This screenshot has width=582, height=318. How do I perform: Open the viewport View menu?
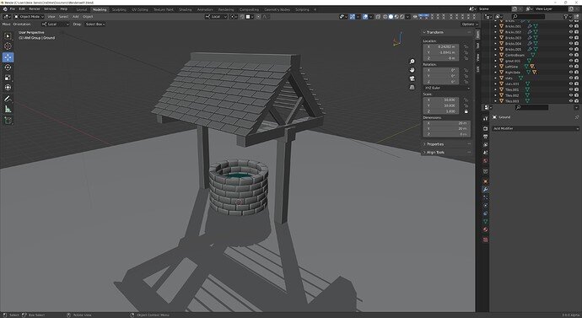pyautogui.click(x=51, y=17)
